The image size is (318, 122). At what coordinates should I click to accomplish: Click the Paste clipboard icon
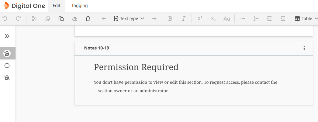61,19
